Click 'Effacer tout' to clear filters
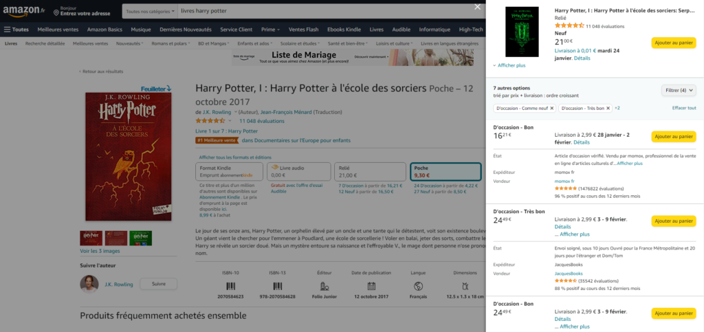 tap(684, 108)
